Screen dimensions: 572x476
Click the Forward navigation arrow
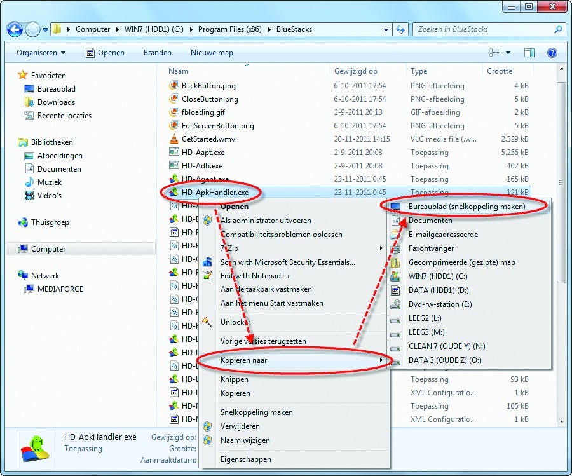coord(32,29)
